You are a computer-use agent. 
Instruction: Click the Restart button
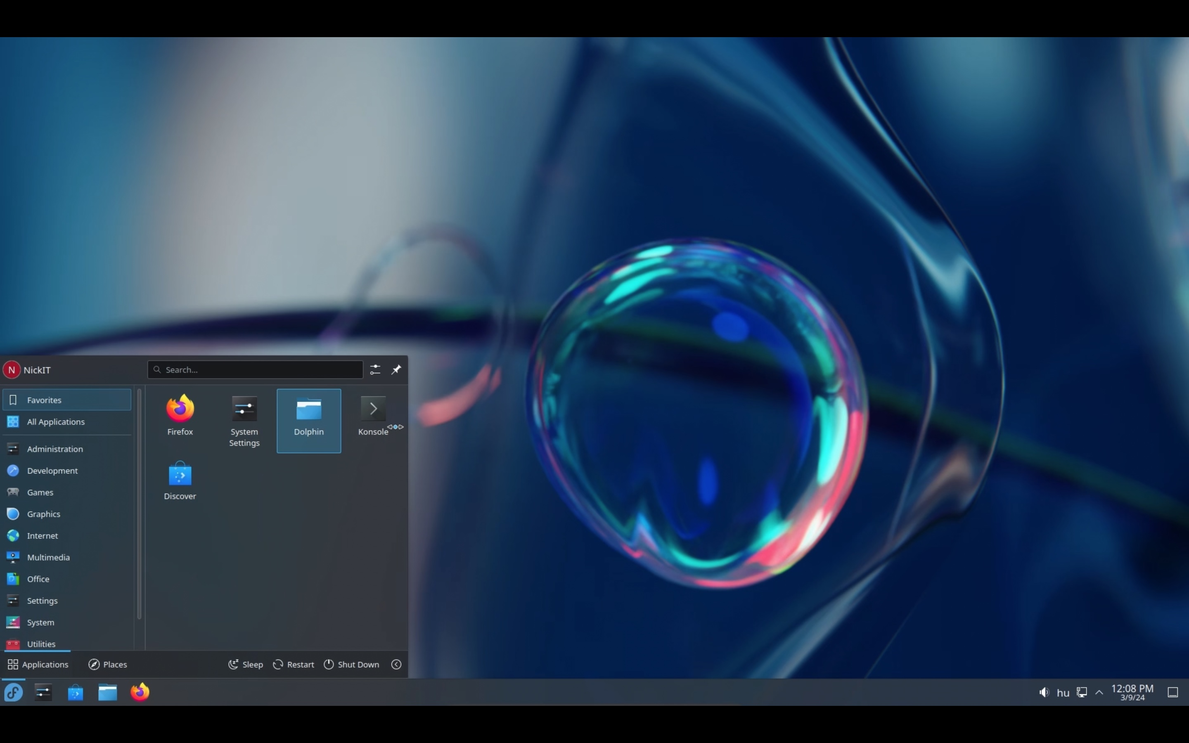tap(293, 665)
